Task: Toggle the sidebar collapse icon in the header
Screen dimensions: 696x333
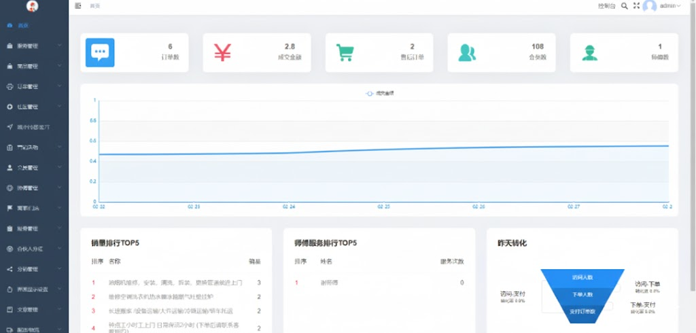Action: pos(78,5)
